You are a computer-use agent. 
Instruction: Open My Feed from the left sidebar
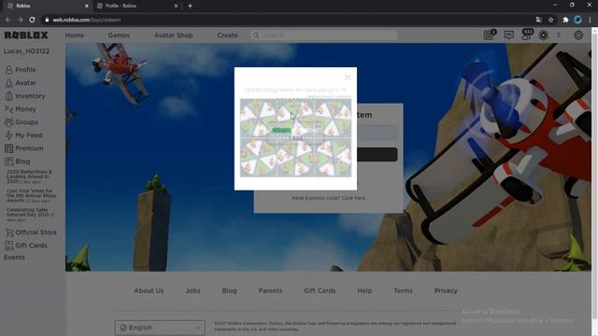(23, 135)
